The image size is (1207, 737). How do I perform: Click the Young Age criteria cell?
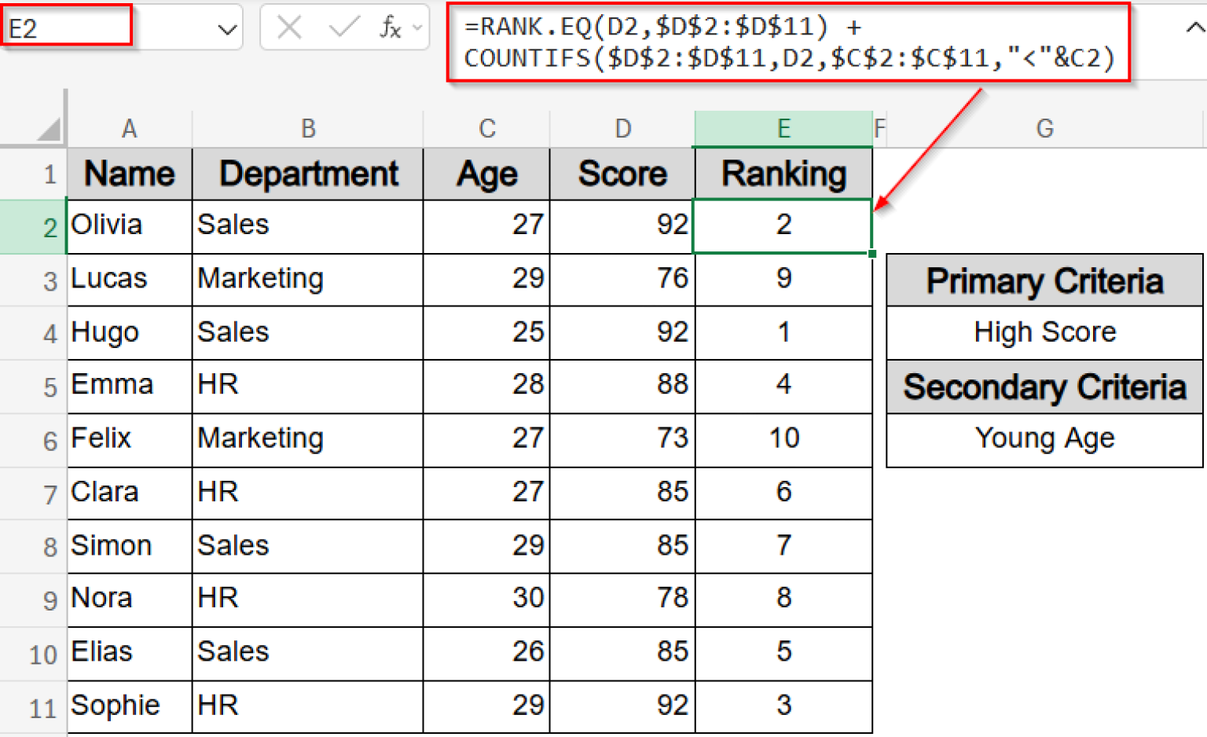(1044, 438)
